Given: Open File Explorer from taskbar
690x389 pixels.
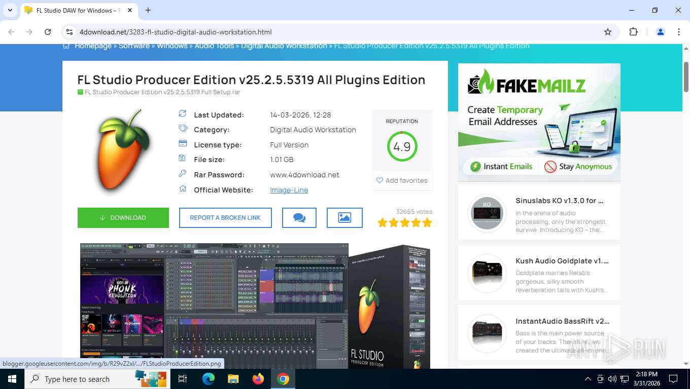Looking at the screenshot, I should click(x=233, y=379).
